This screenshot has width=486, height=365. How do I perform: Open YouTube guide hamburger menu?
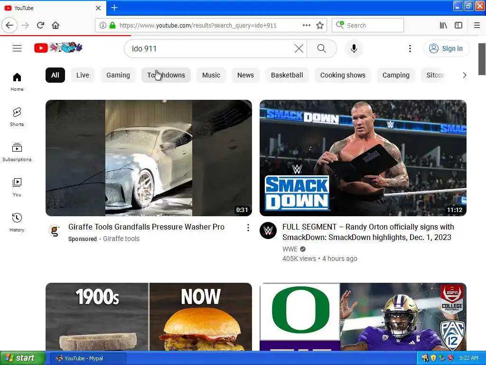pos(17,48)
